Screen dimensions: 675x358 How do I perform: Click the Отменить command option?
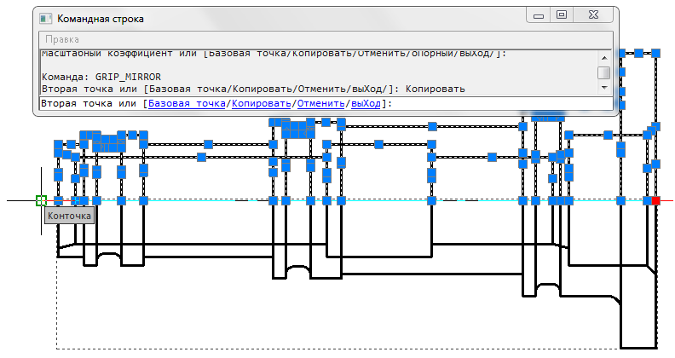tap(320, 104)
